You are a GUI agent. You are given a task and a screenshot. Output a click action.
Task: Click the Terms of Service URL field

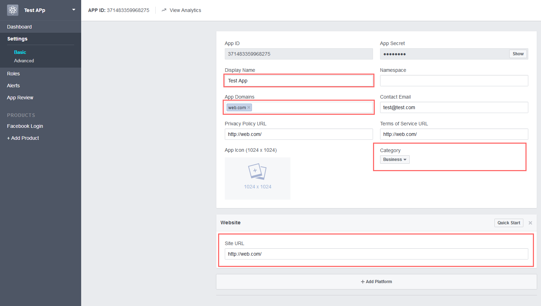[454, 134]
